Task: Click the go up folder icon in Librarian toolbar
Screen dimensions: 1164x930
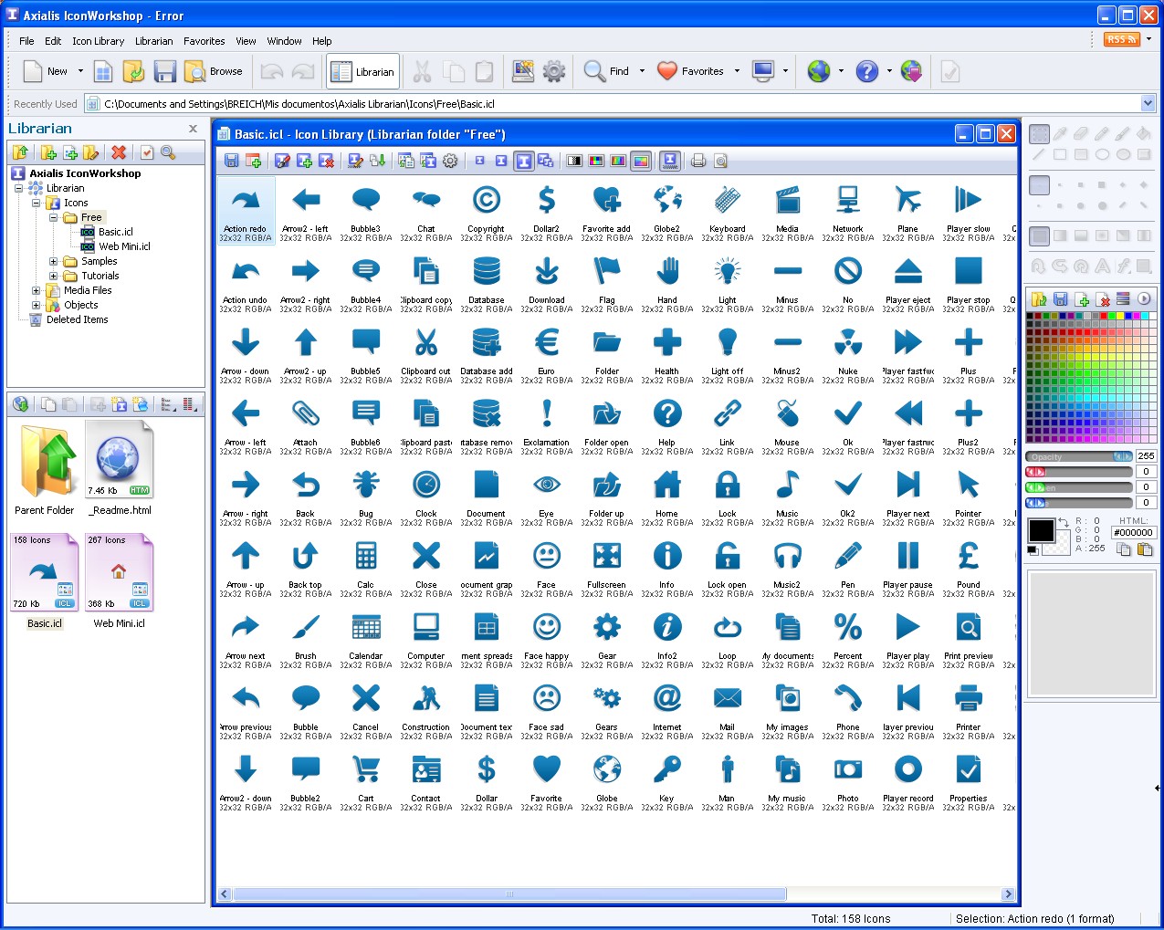Action: pyautogui.click(x=20, y=152)
